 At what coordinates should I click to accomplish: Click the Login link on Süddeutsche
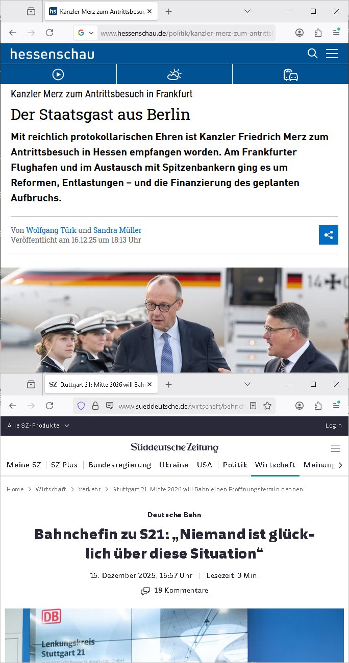(x=334, y=426)
